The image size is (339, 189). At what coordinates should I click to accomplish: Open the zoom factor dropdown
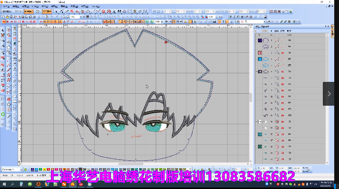(81, 17)
